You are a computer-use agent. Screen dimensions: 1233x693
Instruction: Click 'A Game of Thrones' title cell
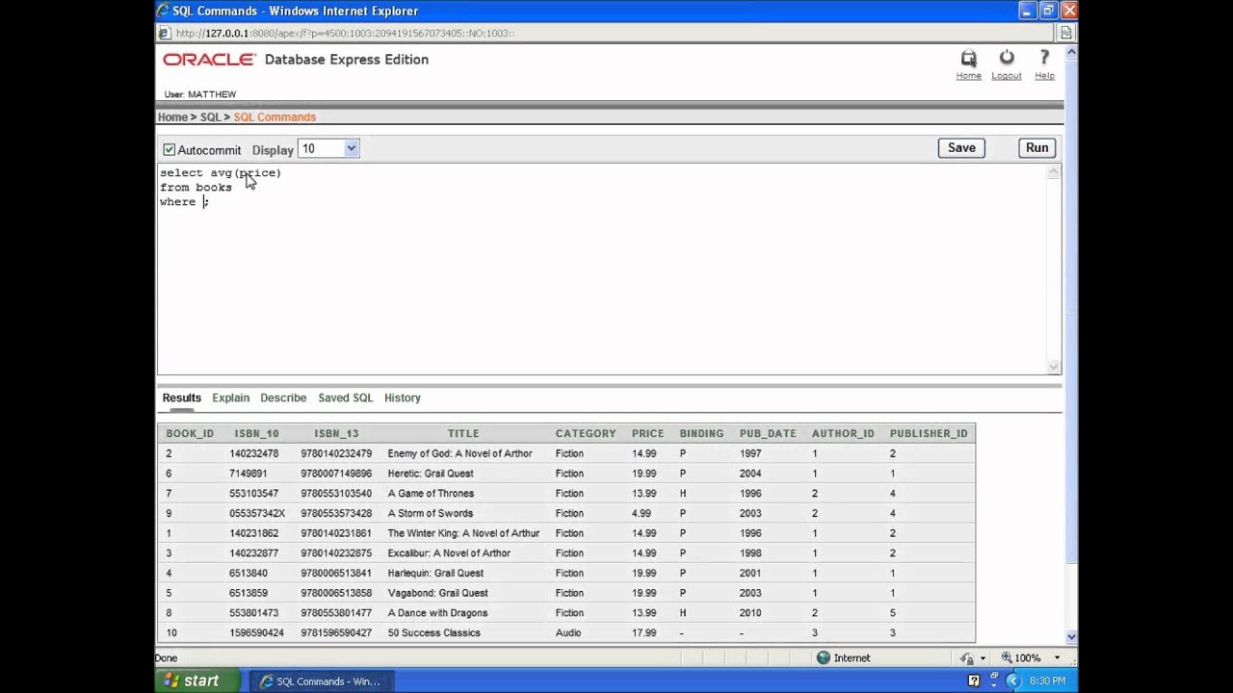click(x=431, y=494)
